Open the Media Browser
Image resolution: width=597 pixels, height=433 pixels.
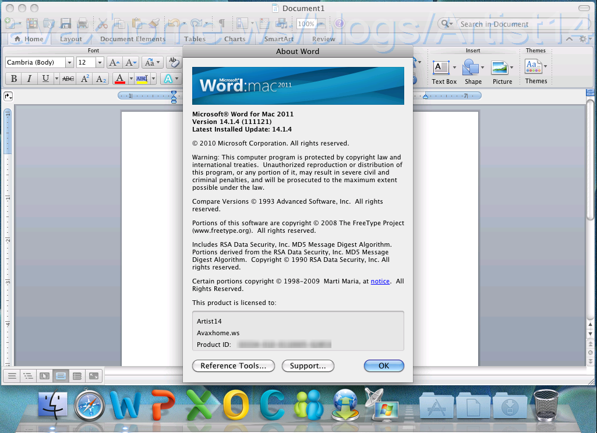pos(281,24)
